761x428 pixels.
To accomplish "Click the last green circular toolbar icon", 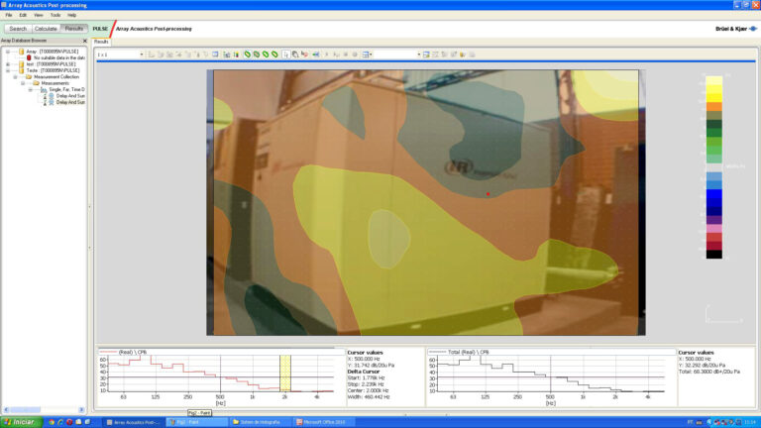I will 274,54.
